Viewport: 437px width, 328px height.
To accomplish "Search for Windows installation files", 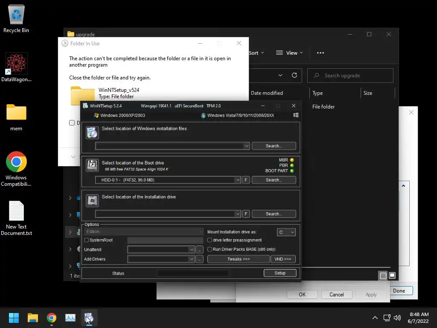I will [274, 146].
